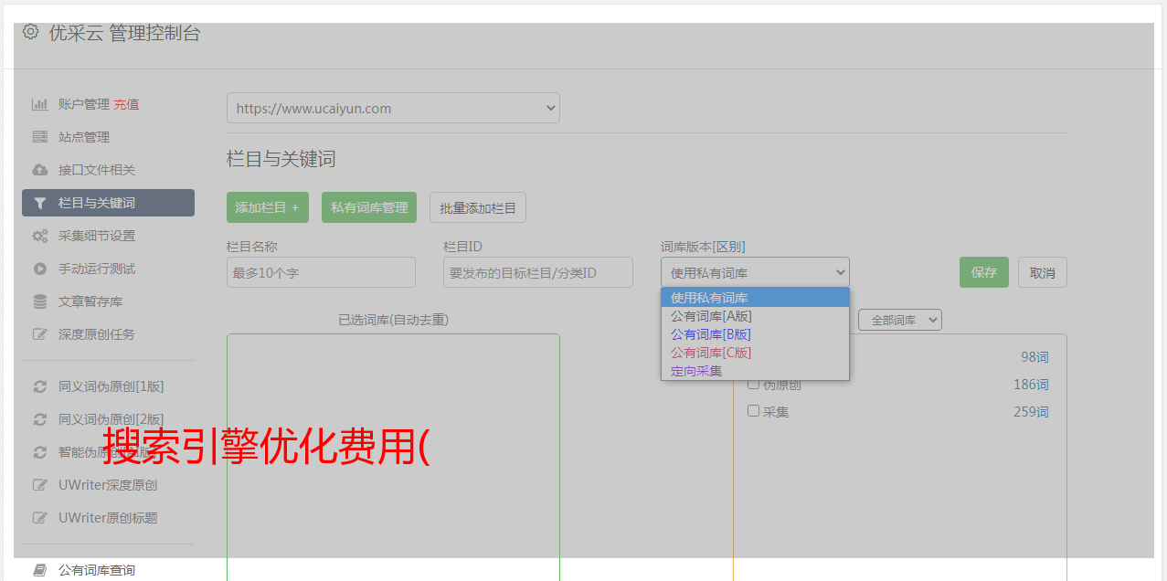The image size is (1167, 581).
Task: Choose 定向采集 option
Action: 755,371
